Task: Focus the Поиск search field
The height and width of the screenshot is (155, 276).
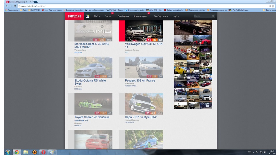Action: pyautogui.click(x=202, y=16)
